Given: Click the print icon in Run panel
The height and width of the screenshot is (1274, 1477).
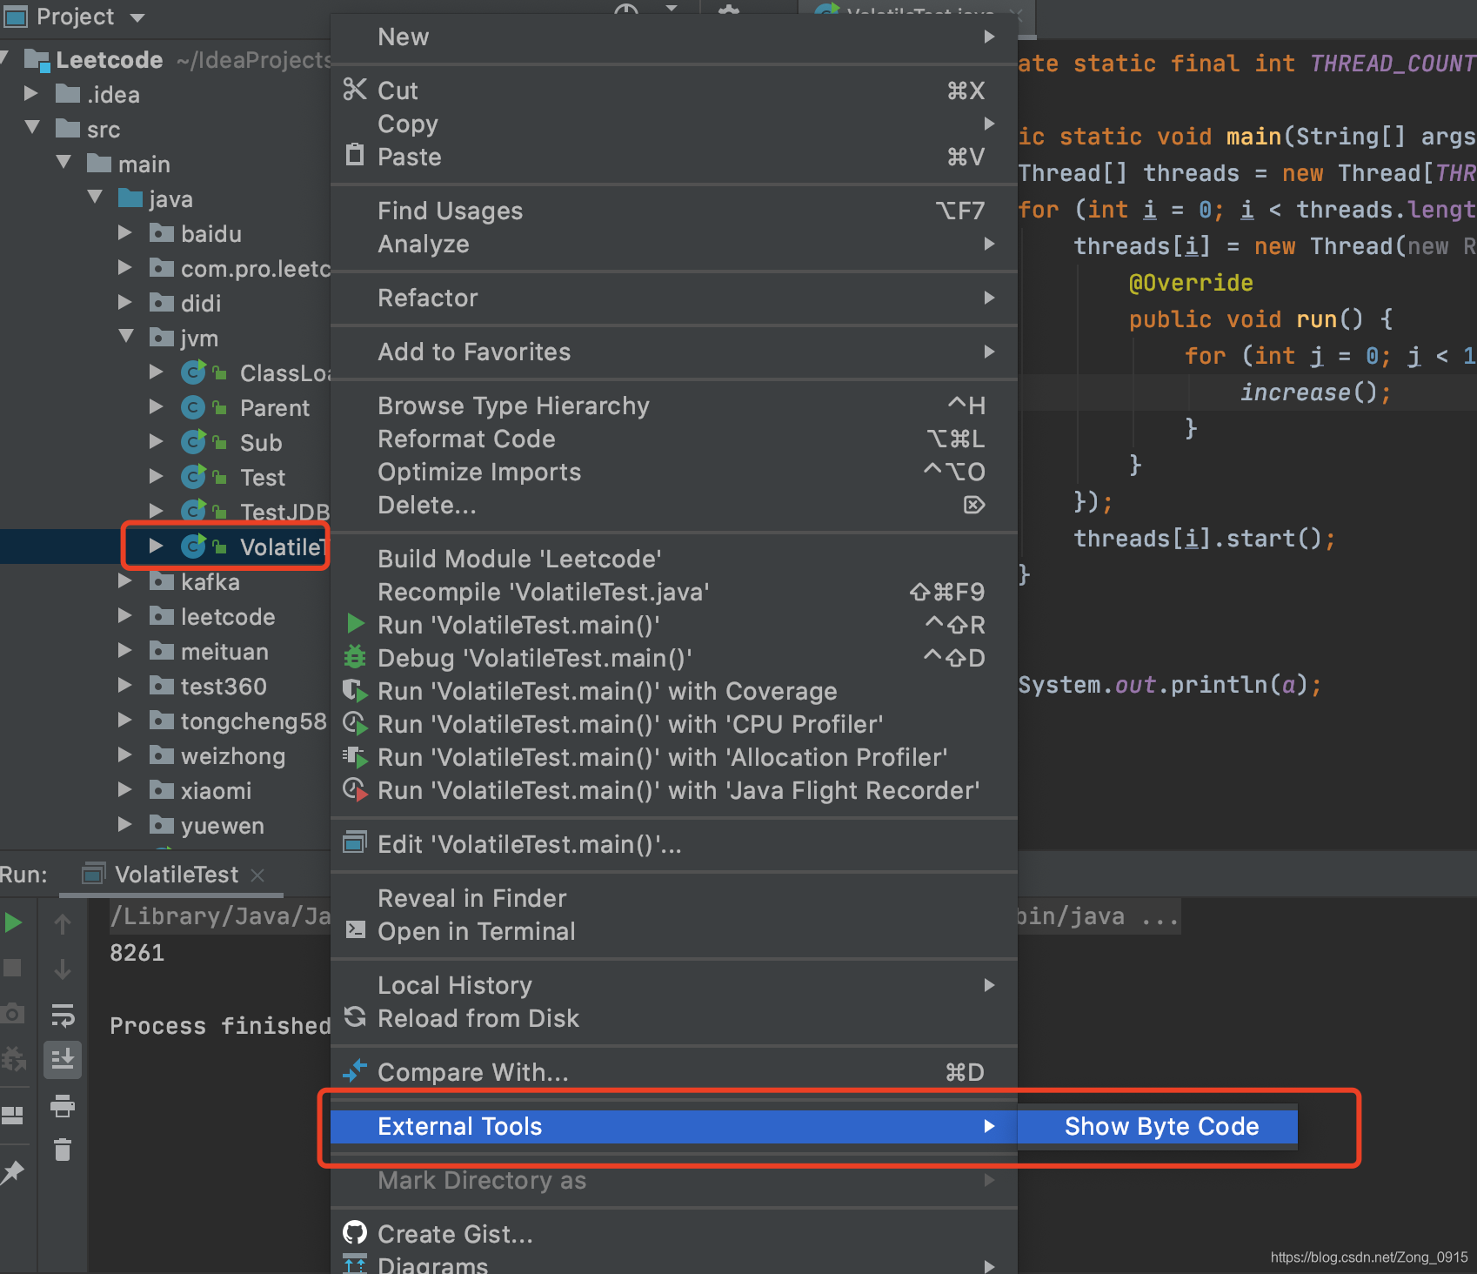Looking at the screenshot, I should click(63, 1106).
